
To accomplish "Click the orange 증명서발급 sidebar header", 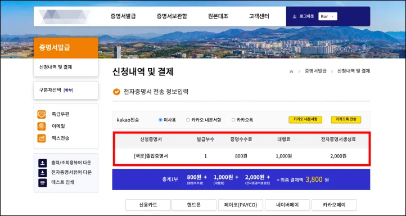I will point(66,48).
